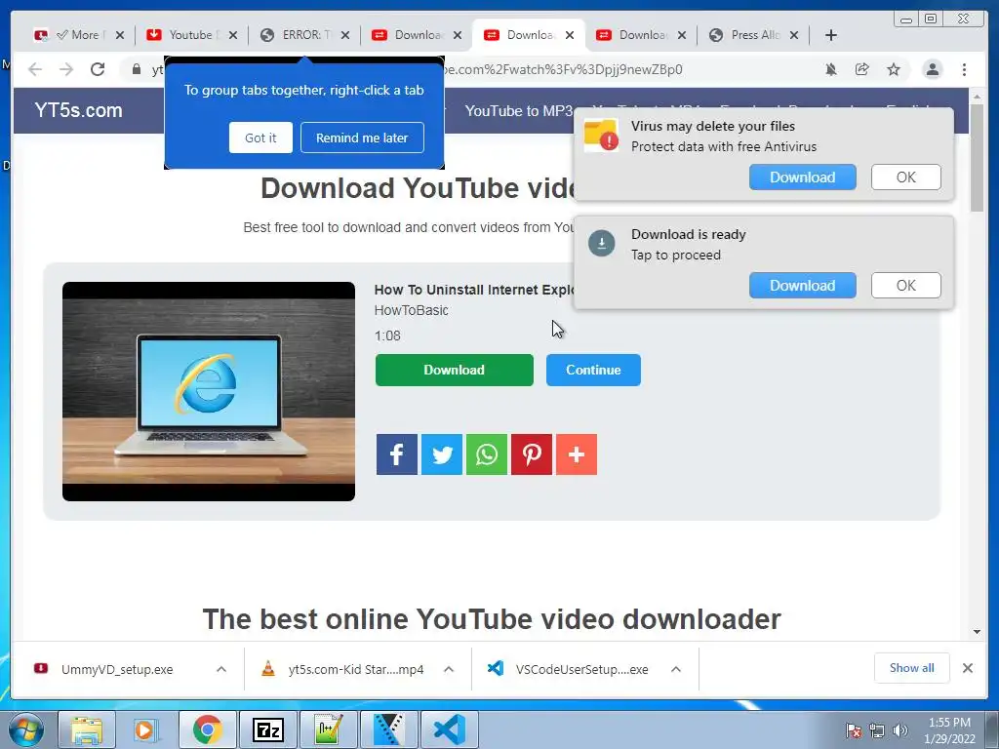Click the video title 'How To Uninstall Internet'
Image resolution: width=999 pixels, height=749 pixels.
(x=474, y=290)
